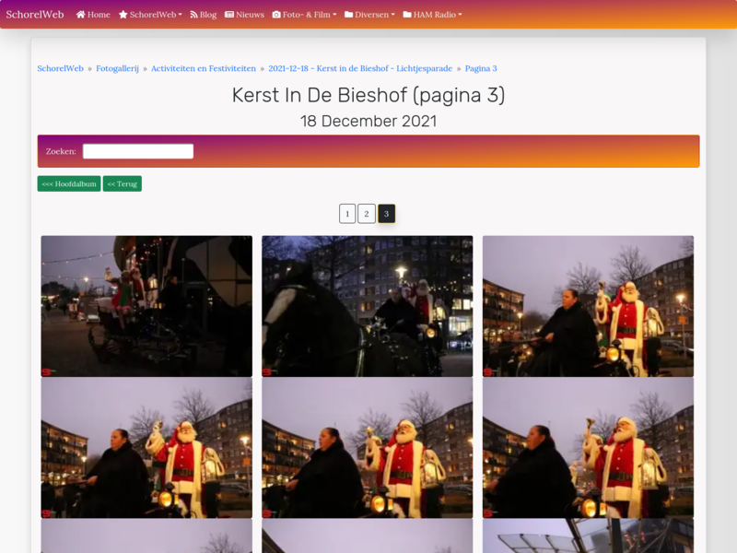Open the Nieuws menu item
This screenshot has width=737, height=553.
point(244,15)
